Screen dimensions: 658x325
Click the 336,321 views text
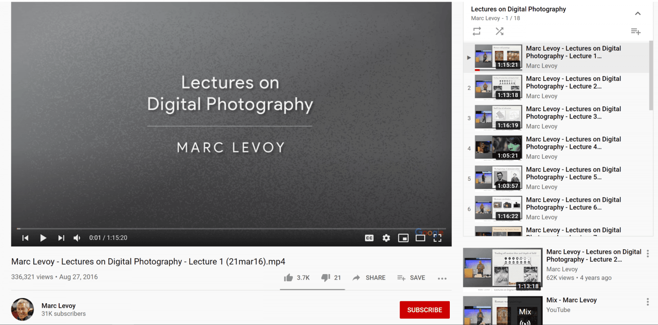coord(32,277)
